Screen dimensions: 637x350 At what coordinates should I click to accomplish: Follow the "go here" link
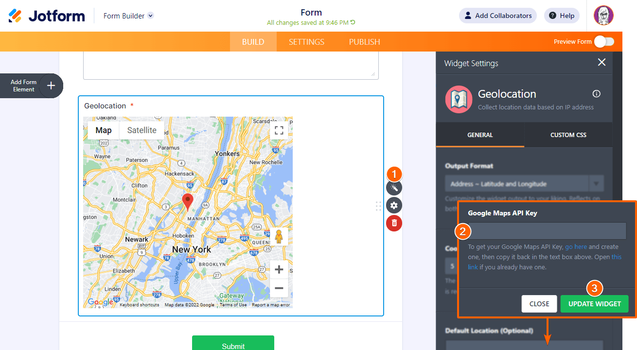[576, 247]
